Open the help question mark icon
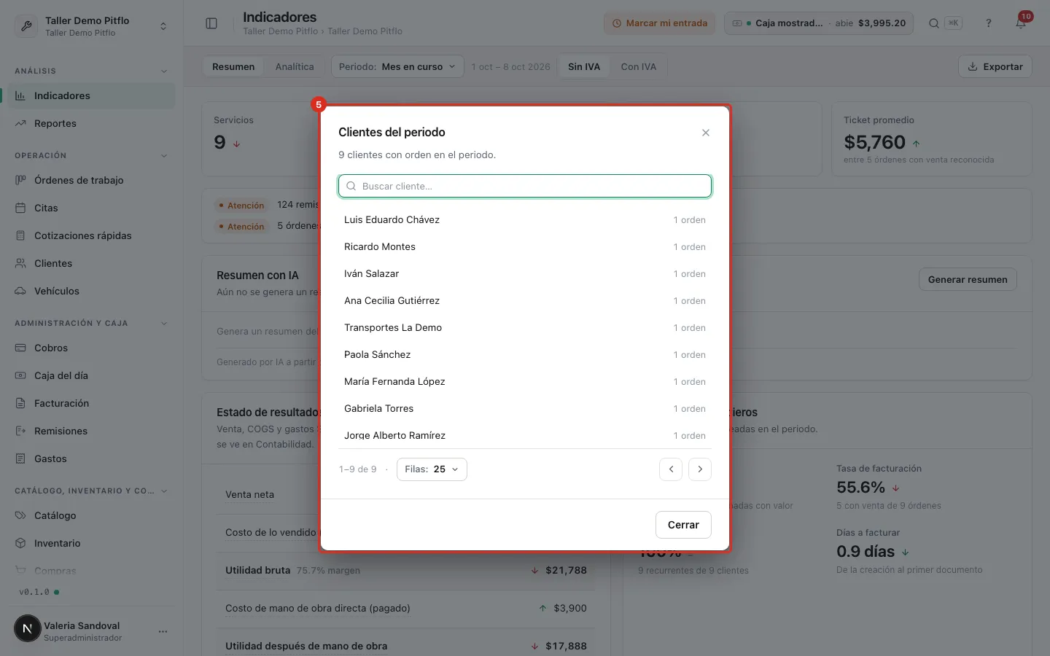The image size is (1050, 656). [x=989, y=23]
